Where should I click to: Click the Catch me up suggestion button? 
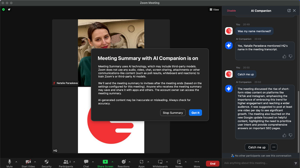point(257,147)
